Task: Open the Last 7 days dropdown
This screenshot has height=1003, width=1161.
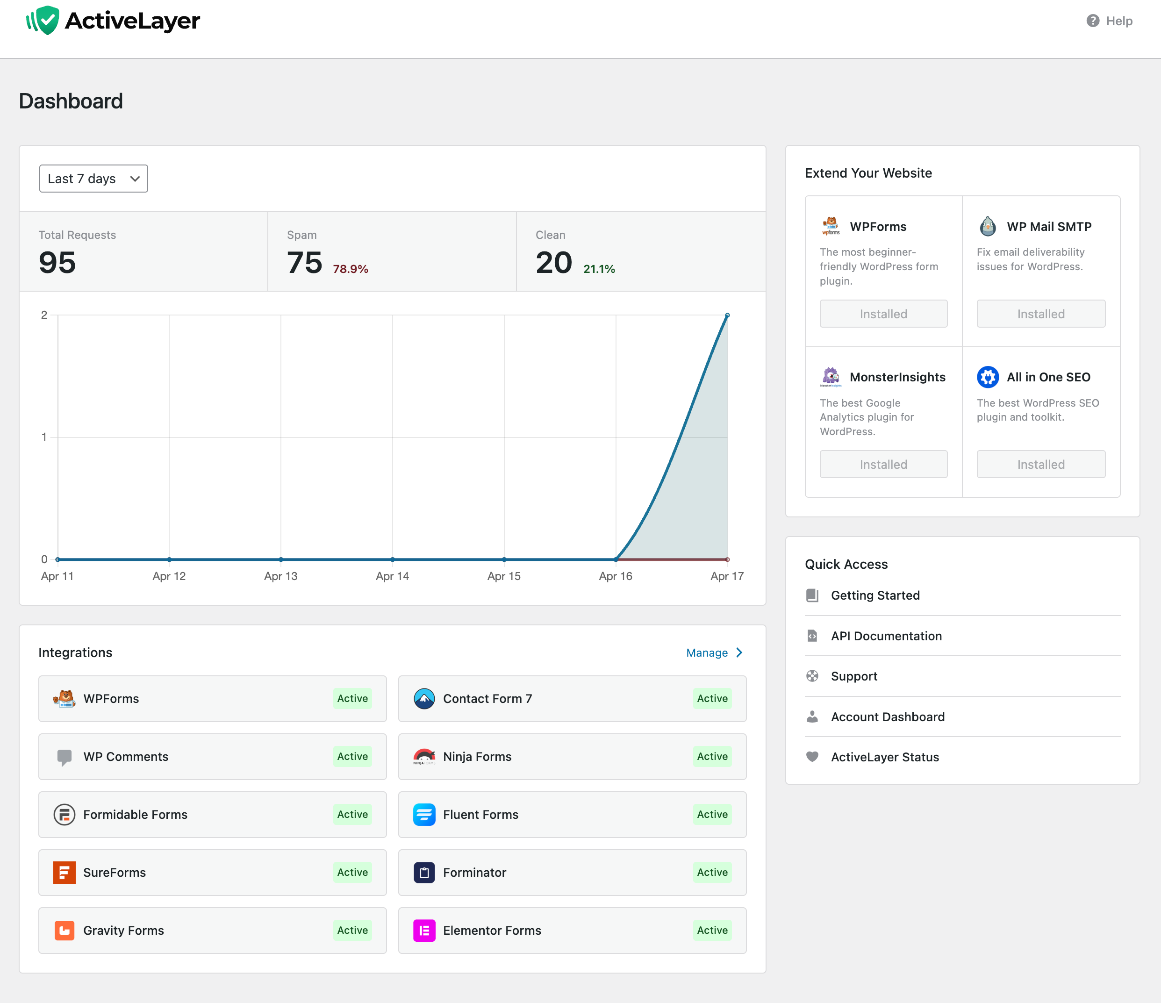Action: (93, 179)
